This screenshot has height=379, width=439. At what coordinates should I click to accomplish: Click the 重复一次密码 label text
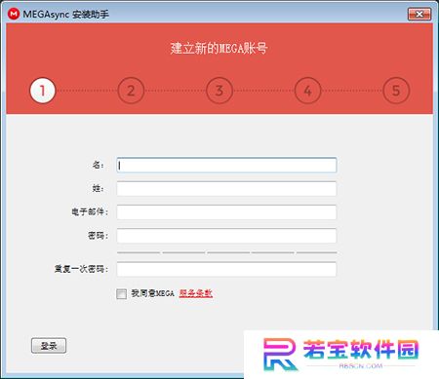[x=81, y=269]
